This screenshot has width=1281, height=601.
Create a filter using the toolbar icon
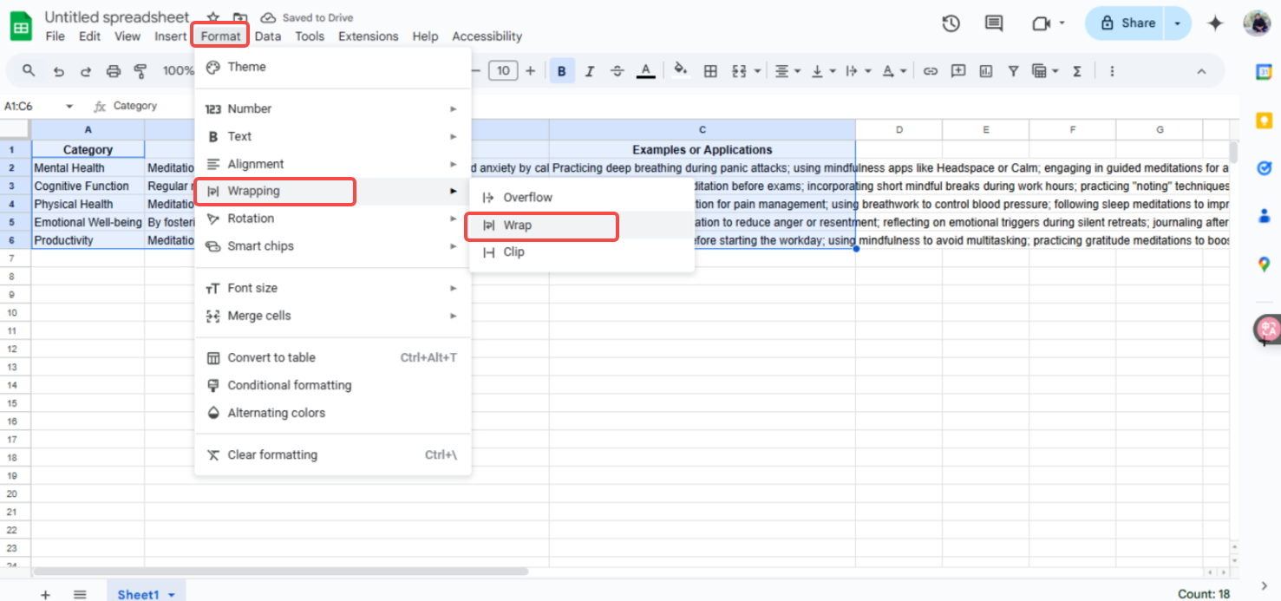click(x=1012, y=70)
